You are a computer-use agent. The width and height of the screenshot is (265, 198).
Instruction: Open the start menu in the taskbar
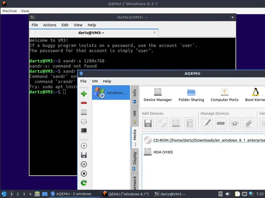(x=4, y=194)
